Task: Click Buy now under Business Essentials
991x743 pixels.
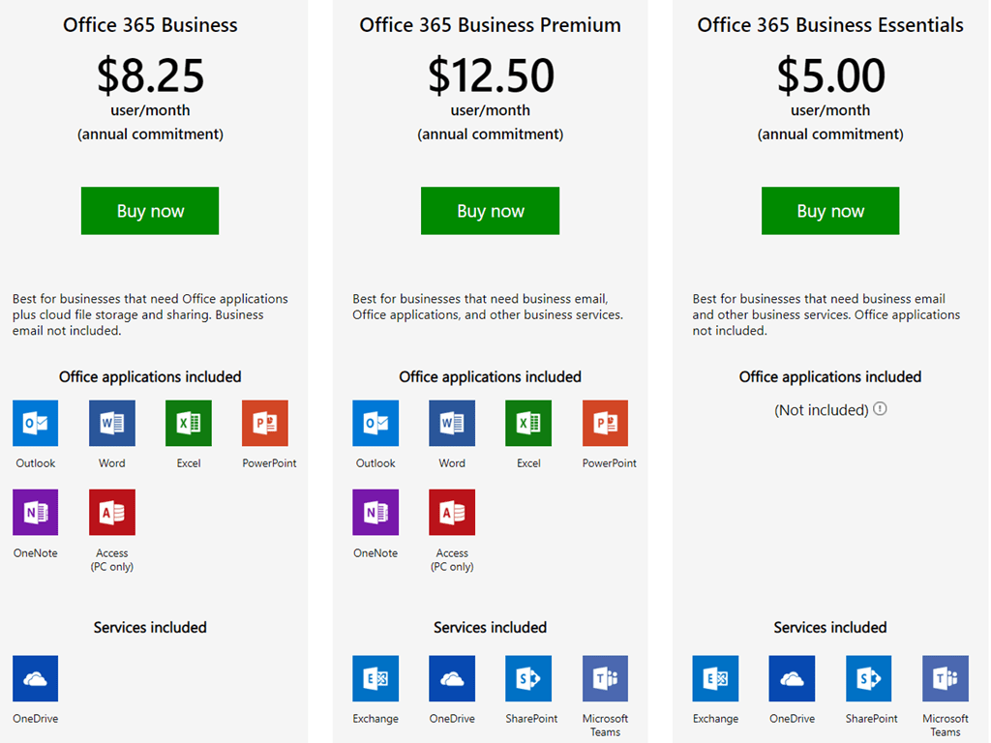Action: click(830, 211)
